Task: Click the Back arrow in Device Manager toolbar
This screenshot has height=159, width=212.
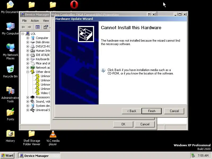Action: coord(23,27)
